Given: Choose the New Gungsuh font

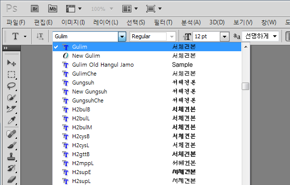Looking at the screenshot, I should [147, 92].
